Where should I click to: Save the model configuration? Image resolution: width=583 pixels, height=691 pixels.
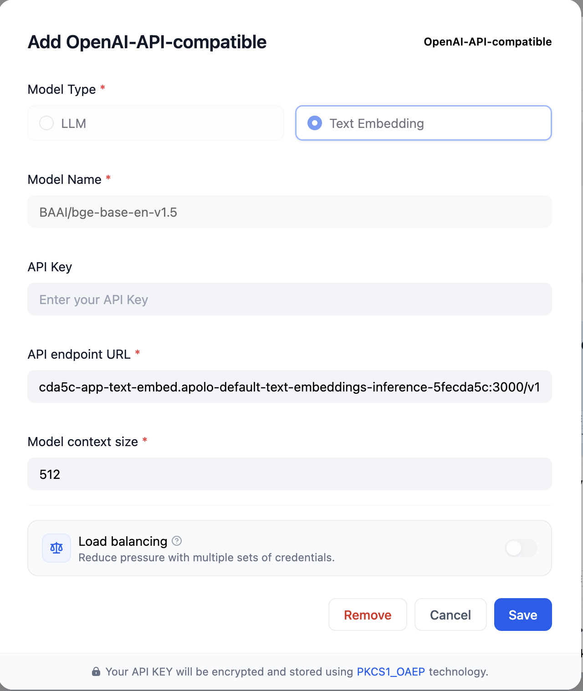coord(523,615)
